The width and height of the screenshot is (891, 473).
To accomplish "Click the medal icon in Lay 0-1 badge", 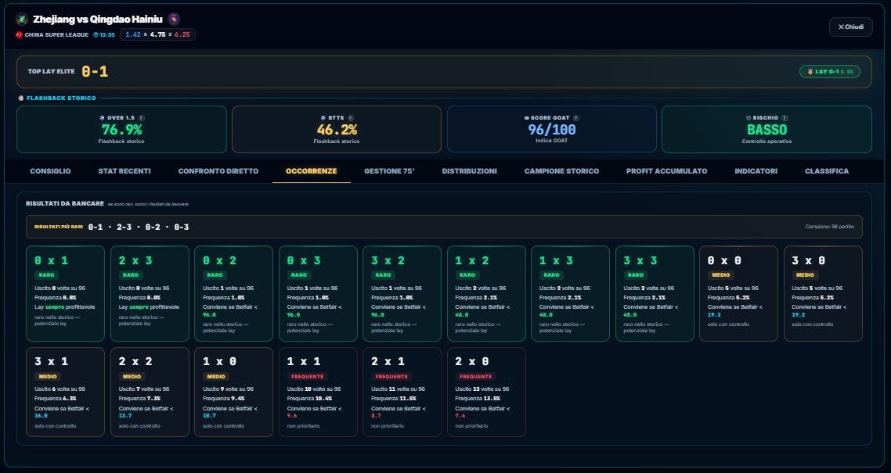I will click(x=810, y=71).
